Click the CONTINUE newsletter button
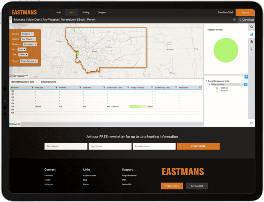 [x=198, y=146]
